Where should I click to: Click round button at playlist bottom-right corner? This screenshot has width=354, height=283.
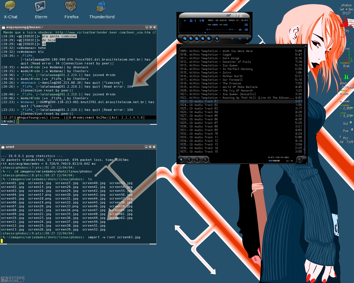click(300, 160)
